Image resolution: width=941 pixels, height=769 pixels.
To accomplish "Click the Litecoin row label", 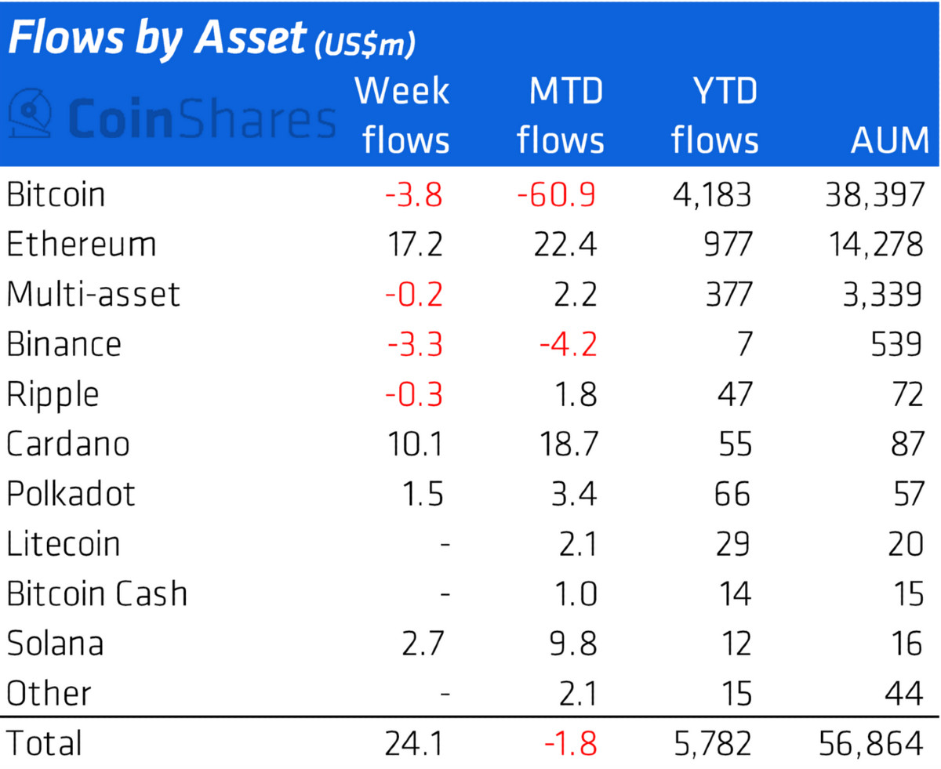I will [64, 544].
